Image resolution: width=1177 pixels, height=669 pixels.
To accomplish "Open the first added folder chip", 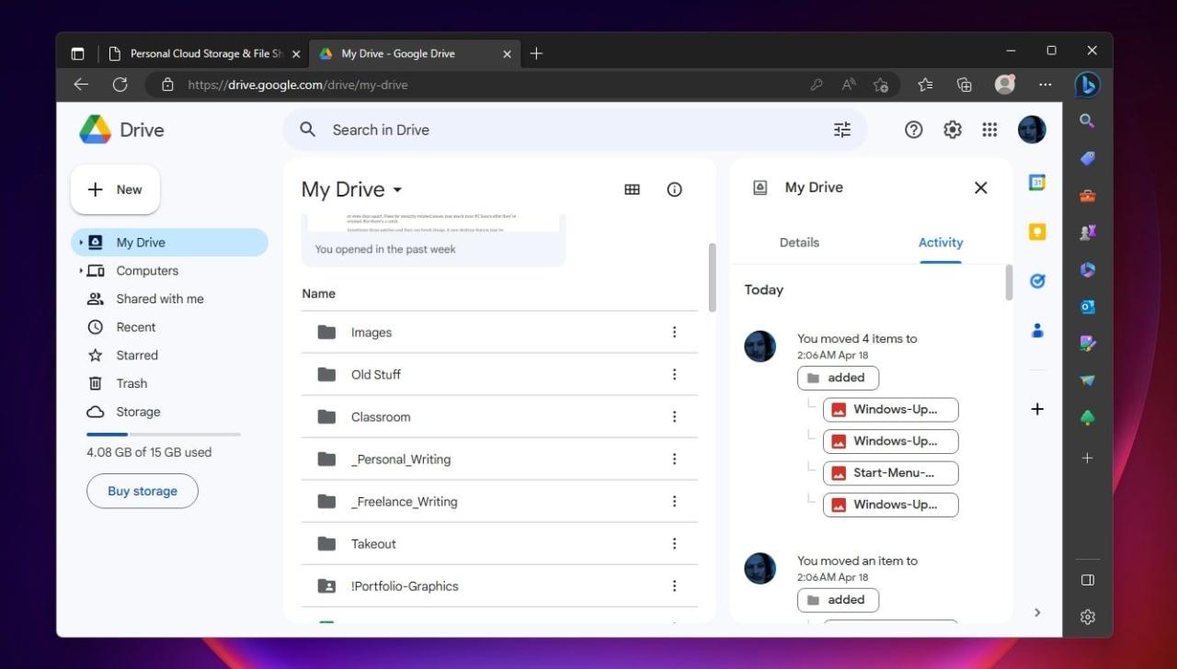I will coord(838,378).
